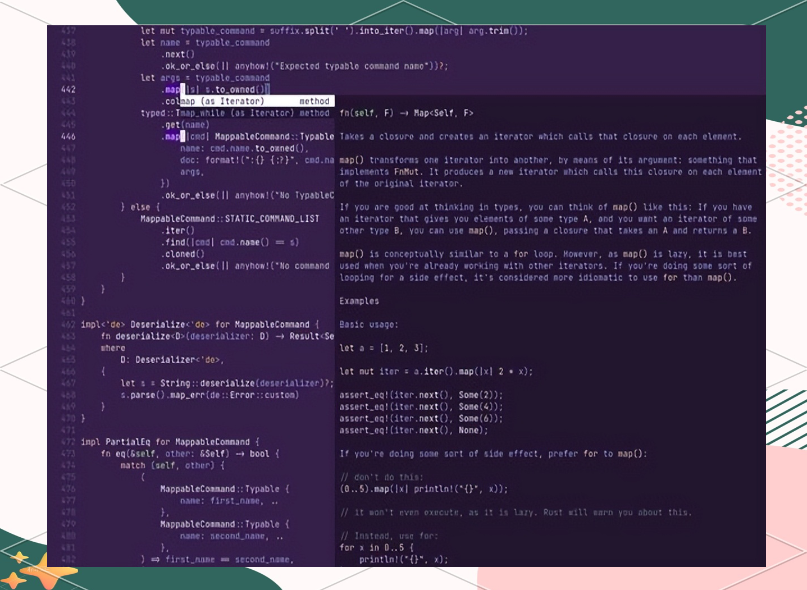Click the "Expected typable command name" error line
The height and width of the screenshot is (590, 807).
pyautogui.click(x=304, y=66)
